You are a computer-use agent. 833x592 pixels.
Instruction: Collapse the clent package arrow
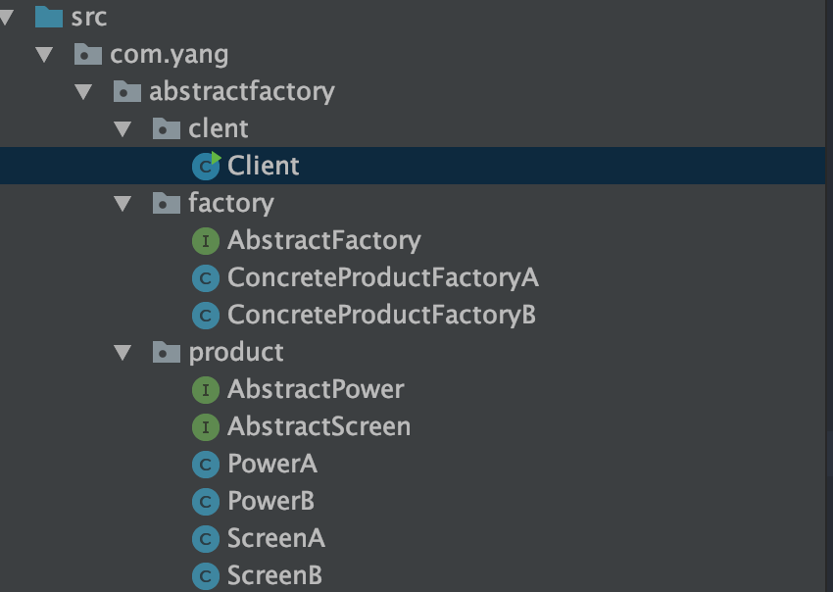click(x=122, y=128)
